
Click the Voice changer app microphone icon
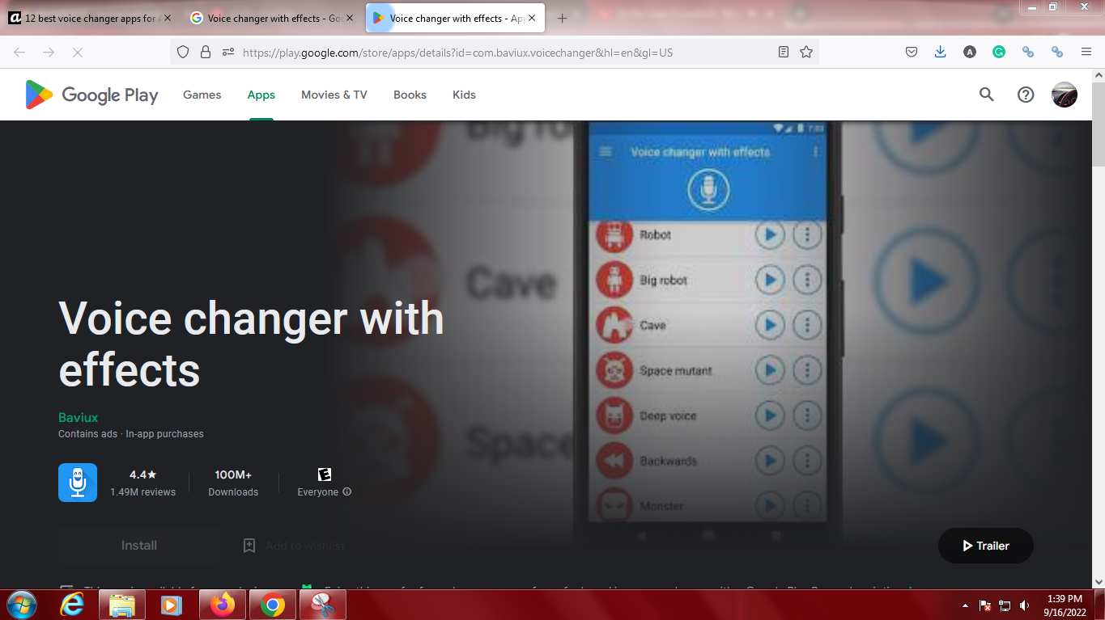(x=78, y=483)
